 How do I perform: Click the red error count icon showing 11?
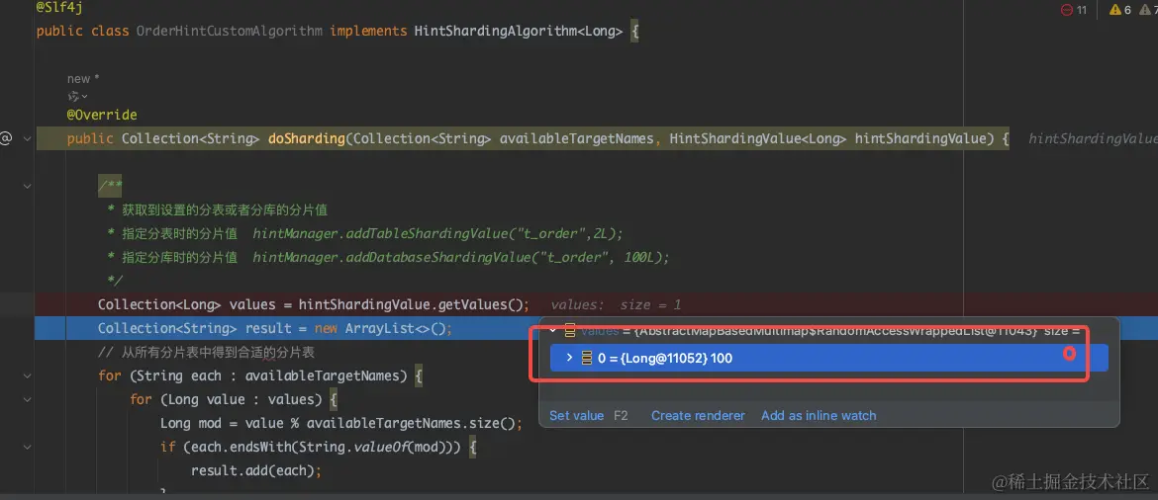coord(1066,10)
